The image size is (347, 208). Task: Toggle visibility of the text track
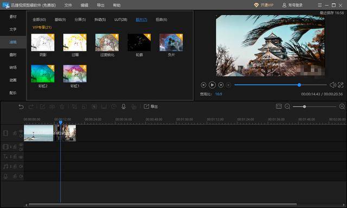pyautogui.click(x=21, y=157)
